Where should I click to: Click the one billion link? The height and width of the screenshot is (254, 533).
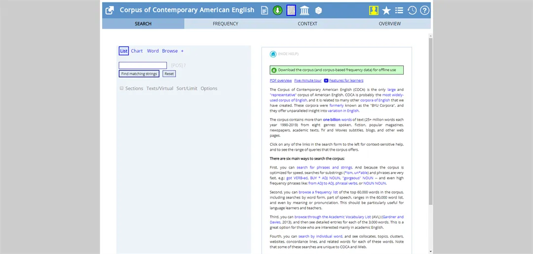pyautogui.click(x=332, y=120)
